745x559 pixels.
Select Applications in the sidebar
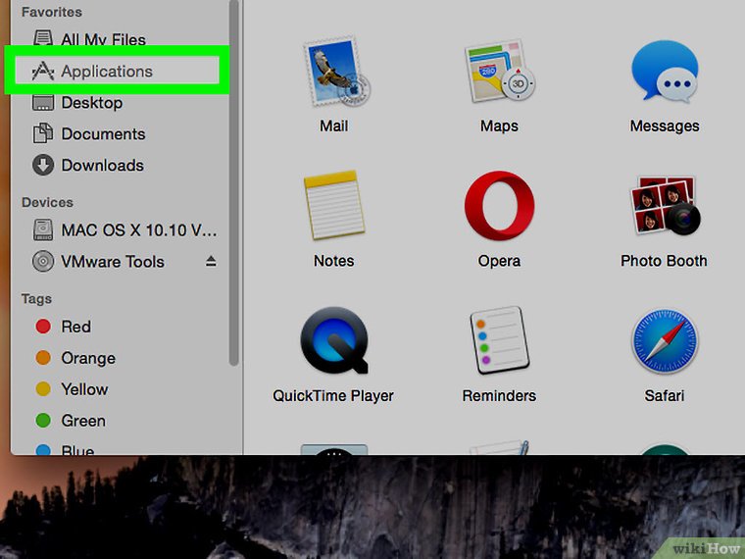click(x=106, y=72)
